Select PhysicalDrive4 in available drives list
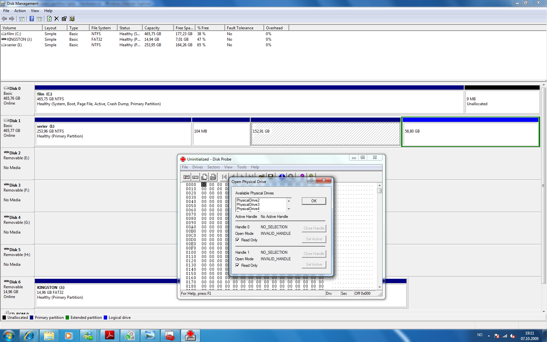 pyautogui.click(x=248, y=209)
